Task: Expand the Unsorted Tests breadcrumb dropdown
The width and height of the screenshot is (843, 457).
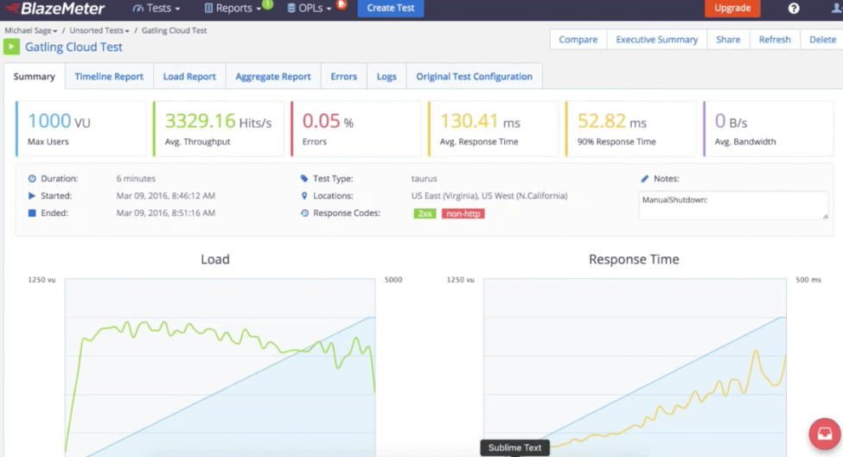Action: click(99, 30)
